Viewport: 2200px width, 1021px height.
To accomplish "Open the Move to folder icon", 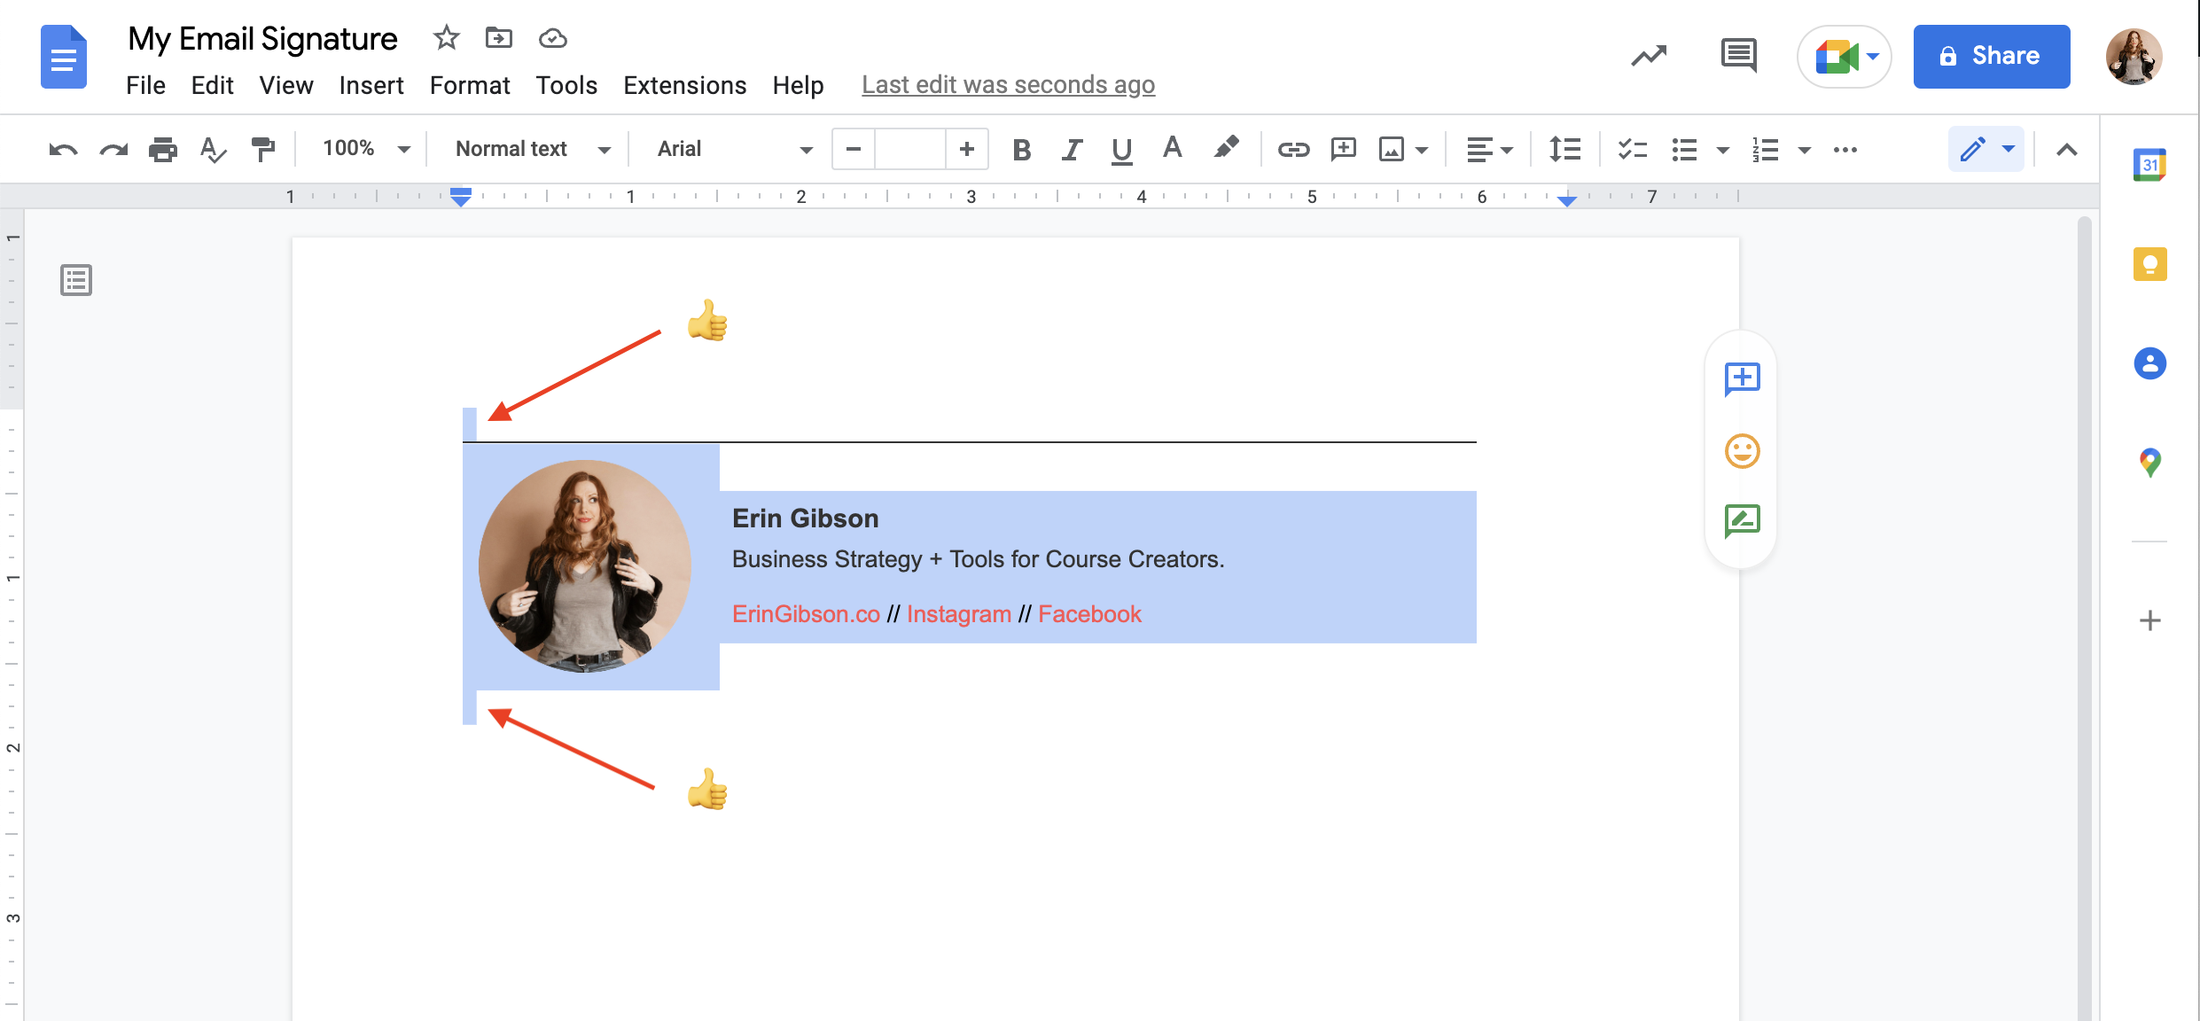I will [499, 38].
